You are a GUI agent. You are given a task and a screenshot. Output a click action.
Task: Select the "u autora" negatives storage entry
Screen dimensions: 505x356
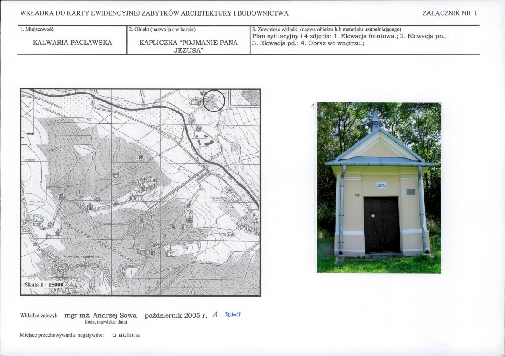tap(126, 335)
